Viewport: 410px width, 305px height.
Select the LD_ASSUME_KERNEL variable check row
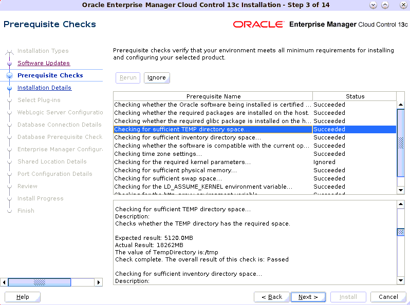[x=255, y=187]
